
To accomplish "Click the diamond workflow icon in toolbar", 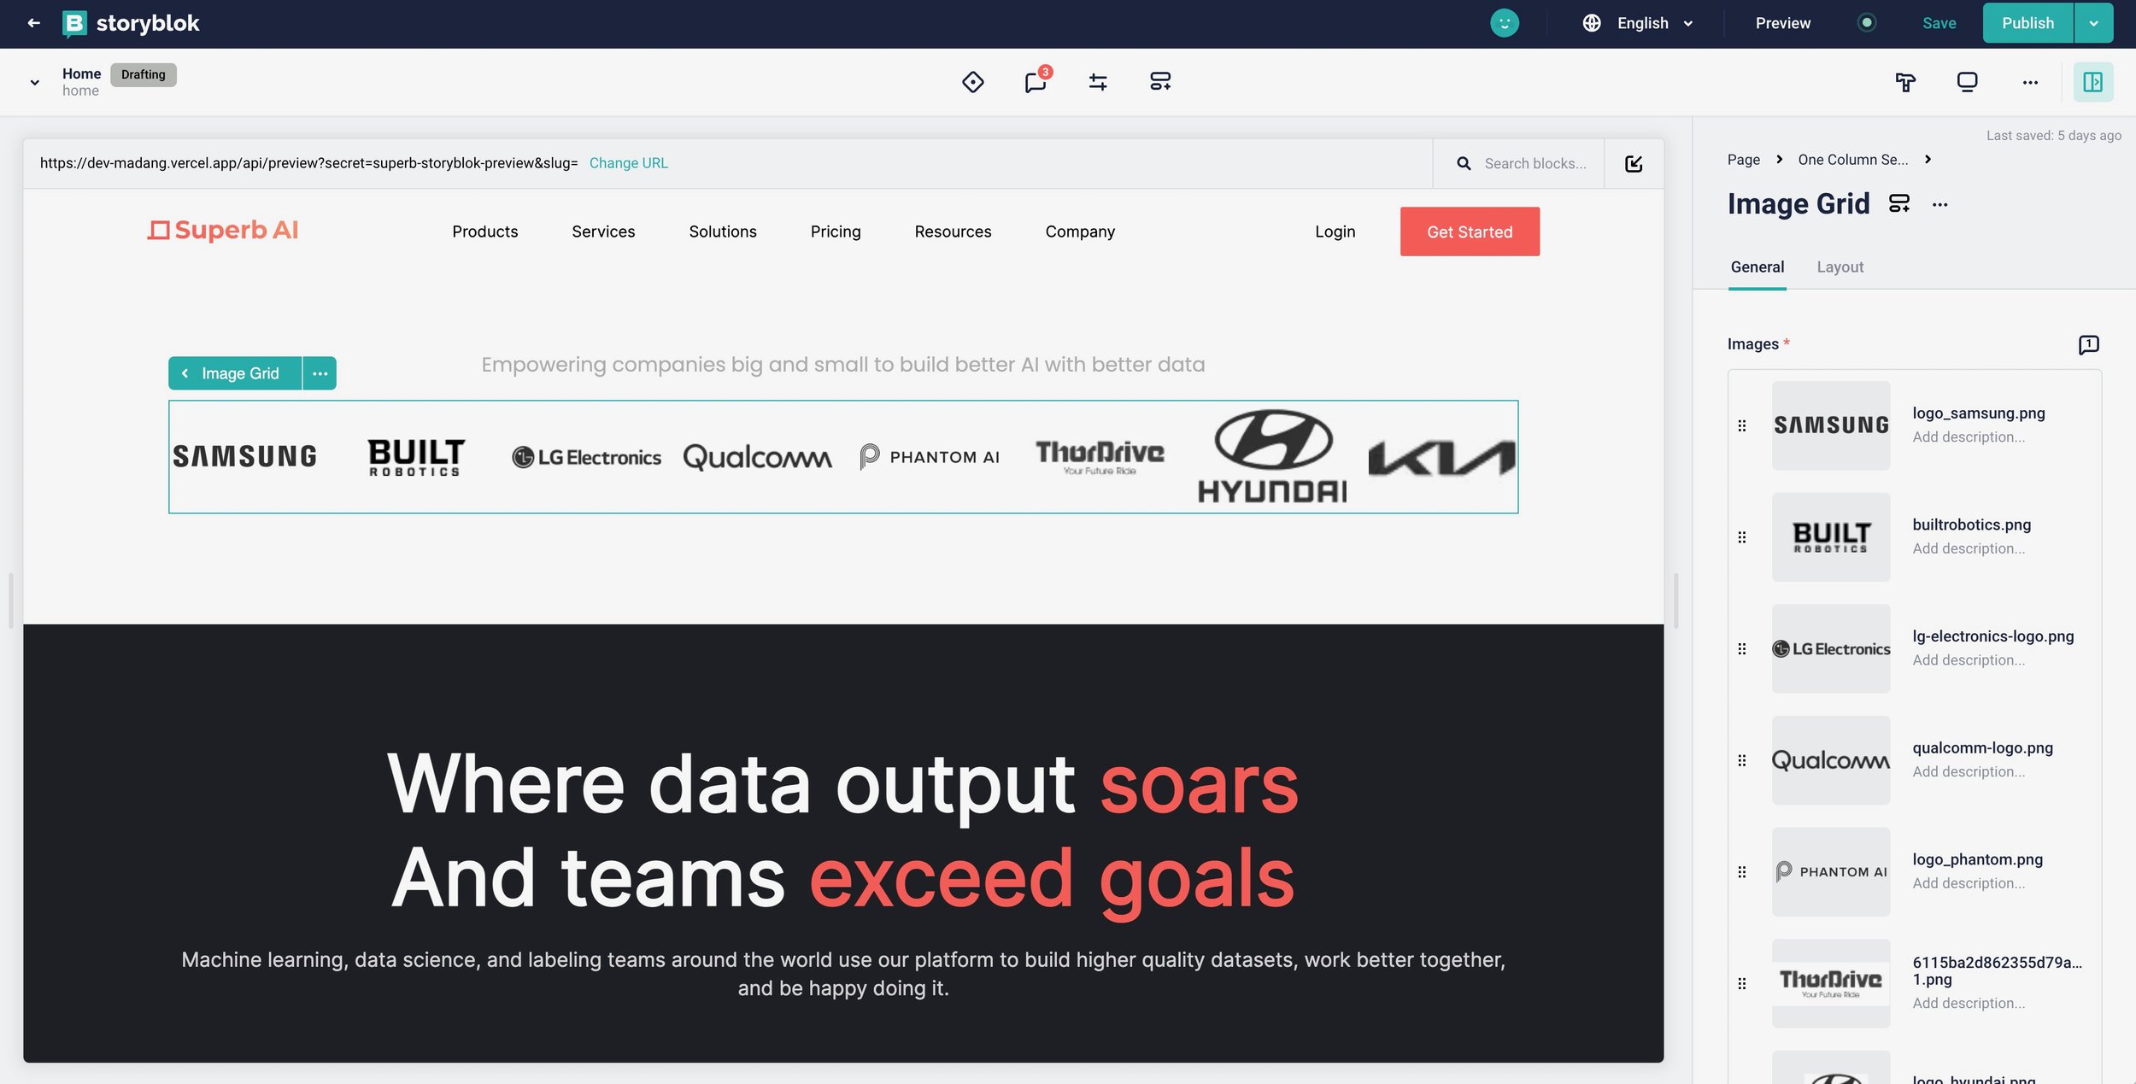I will point(972,82).
